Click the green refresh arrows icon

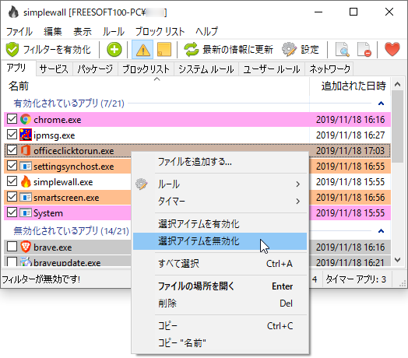[x=192, y=50]
